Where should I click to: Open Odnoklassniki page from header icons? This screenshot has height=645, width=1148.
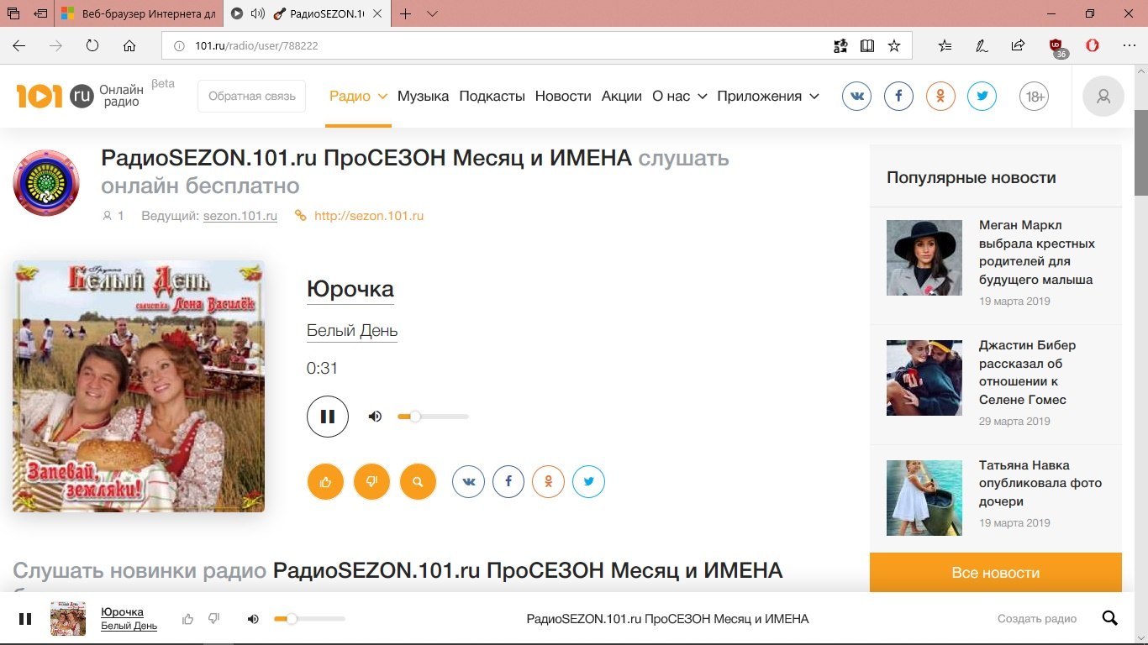pos(940,97)
